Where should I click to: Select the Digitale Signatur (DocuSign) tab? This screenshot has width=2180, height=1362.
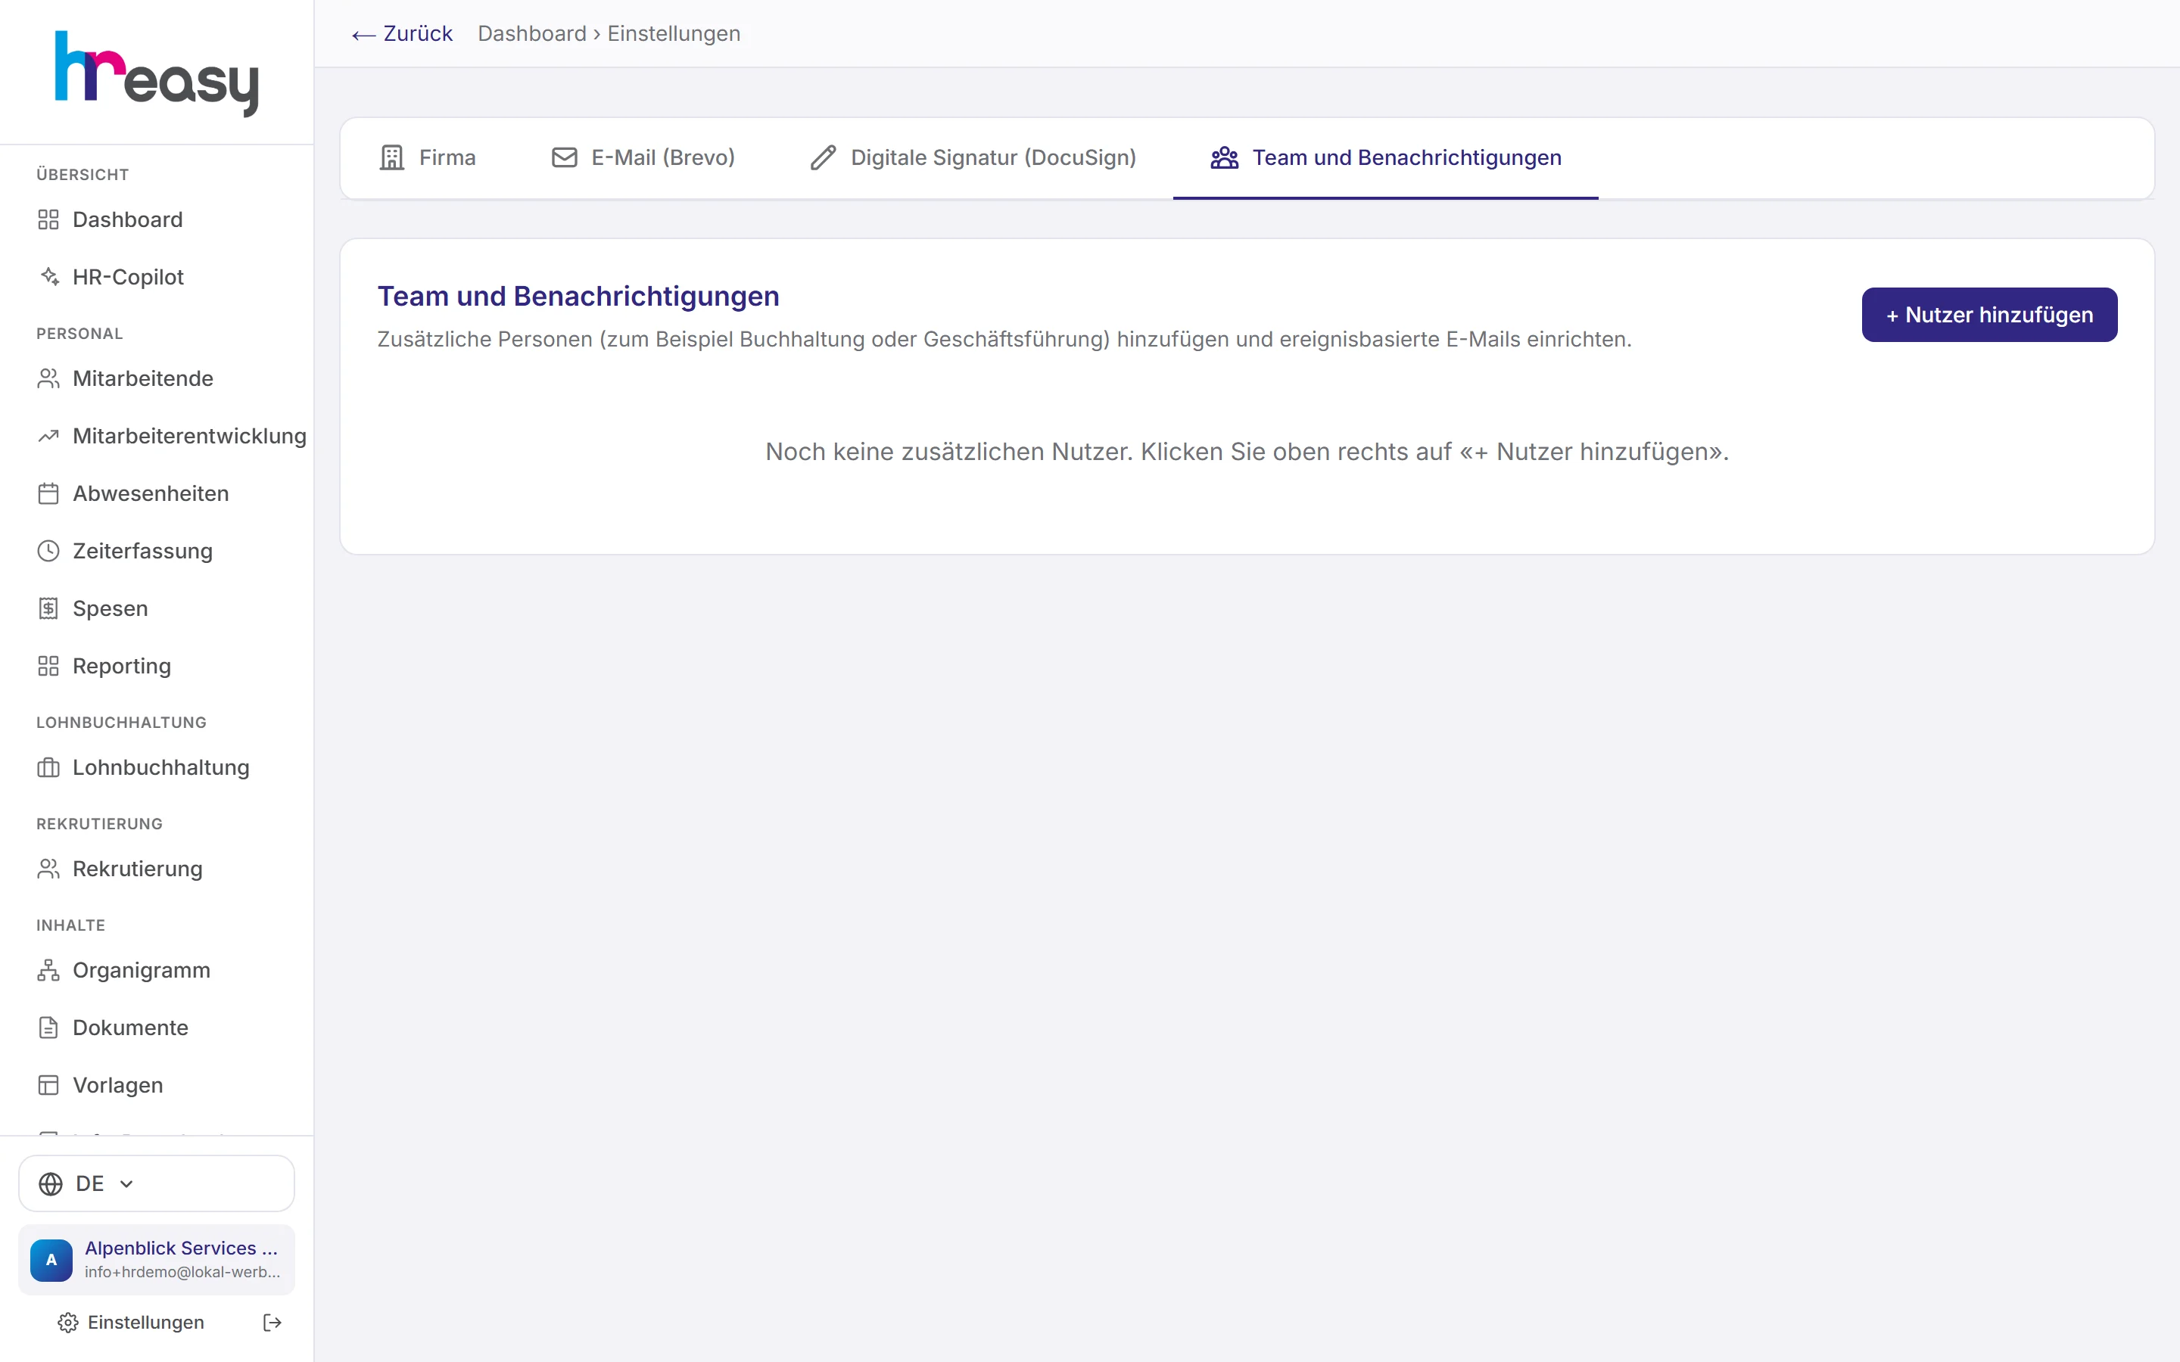pos(973,157)
